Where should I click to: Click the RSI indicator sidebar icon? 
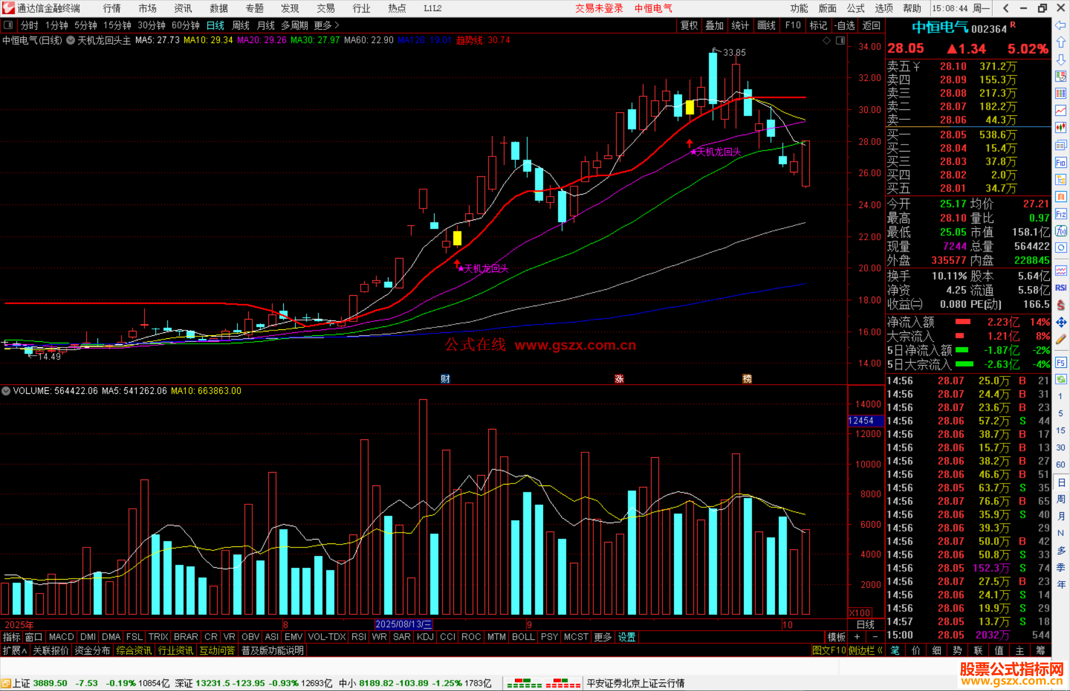pyautogui.click(x=1061, y=288)
